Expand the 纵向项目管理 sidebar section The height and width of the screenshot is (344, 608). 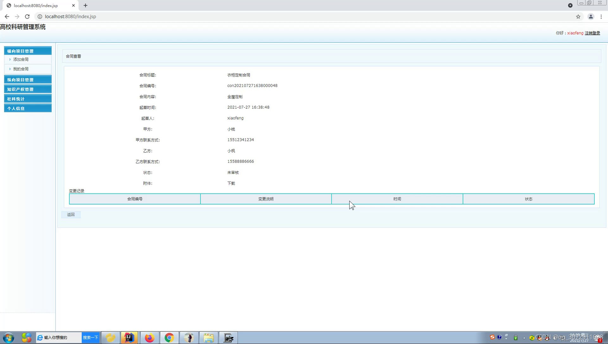(28, 79)
